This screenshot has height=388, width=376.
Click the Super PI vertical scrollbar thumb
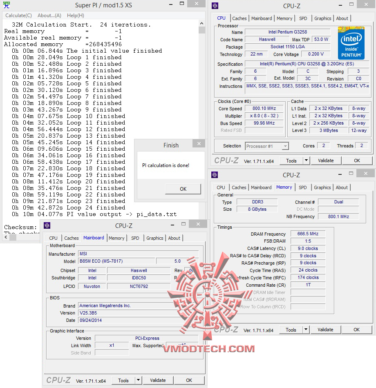point(201,30)
